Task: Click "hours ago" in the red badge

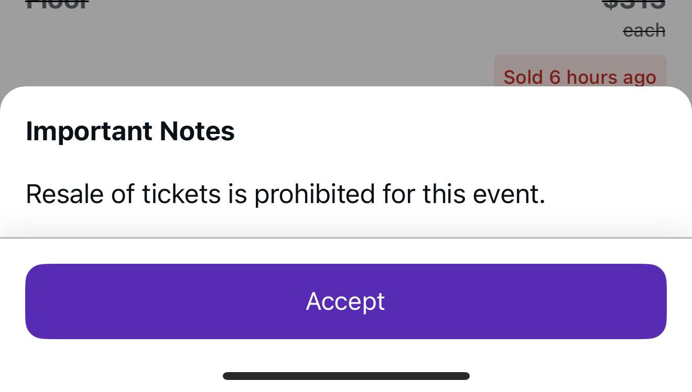Action: pos(611,77)
